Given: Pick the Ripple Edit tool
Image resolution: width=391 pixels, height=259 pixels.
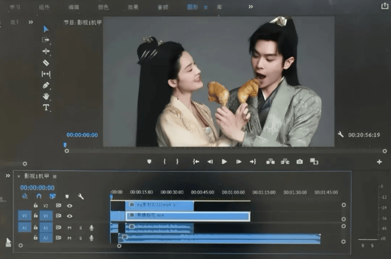Looking at the screenshot, I should (46, 51).
